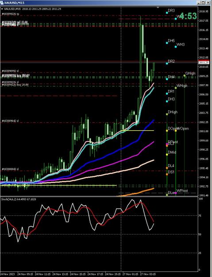Select the WHigh level label
The width and height of the screenshot is (212, 277).
(182, 86)
